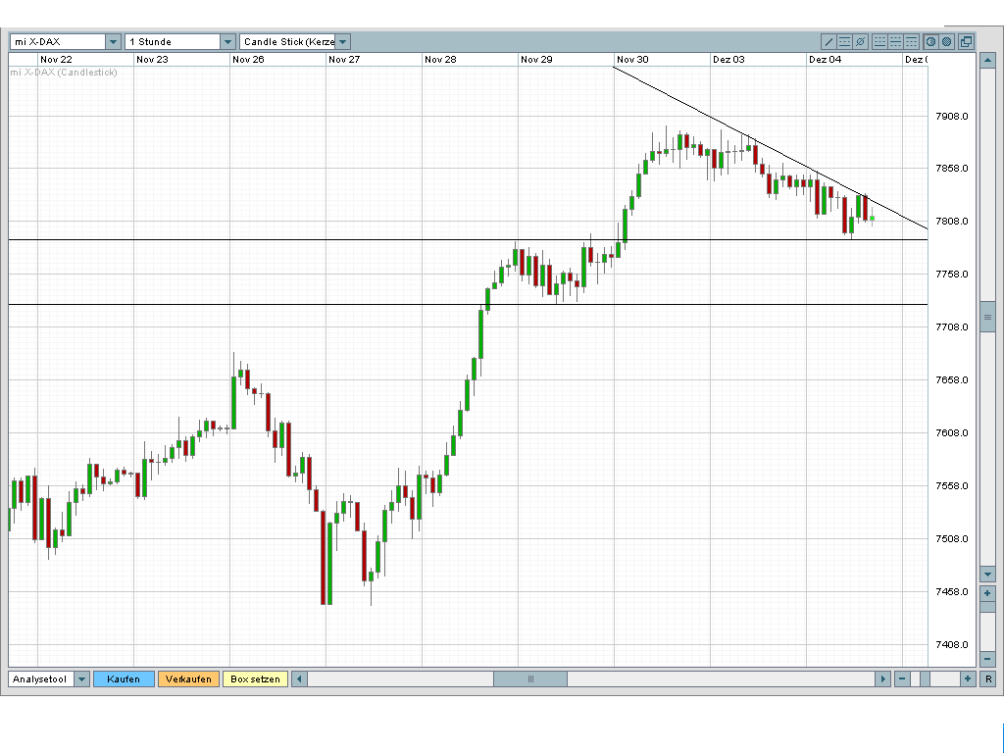Select line style with solid middle line
This screenshot has height=753, width=1004.
point(895,41)
